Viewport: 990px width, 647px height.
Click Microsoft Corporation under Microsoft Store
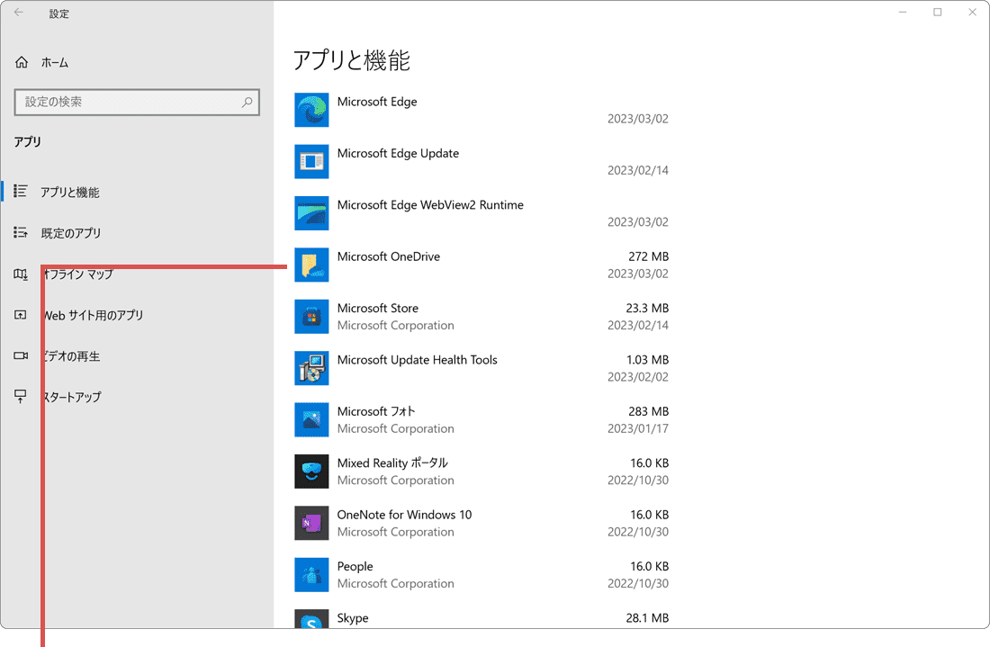point(395,326)
